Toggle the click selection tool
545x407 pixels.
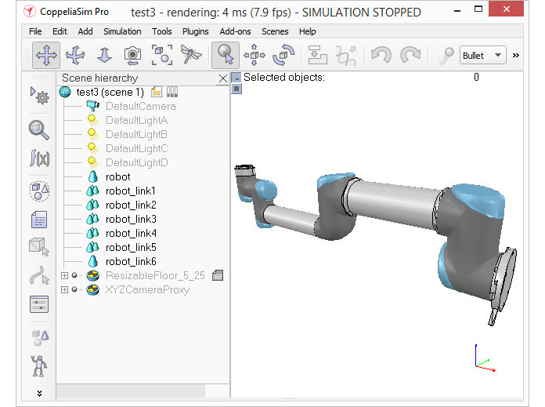(x=226, y=56)
